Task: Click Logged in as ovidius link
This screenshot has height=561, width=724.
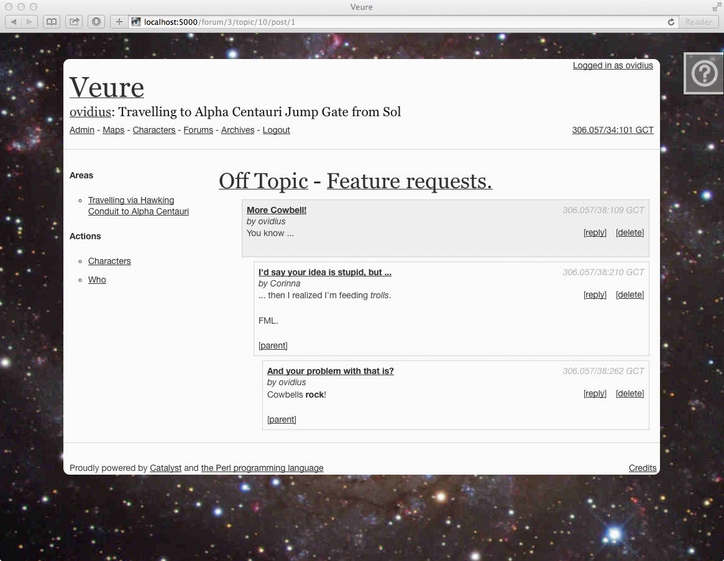Action: pyautogui.click(x=613, y=66)
